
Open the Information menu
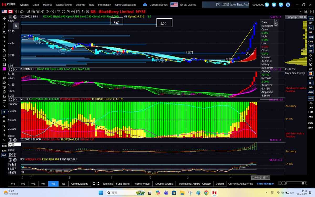[104, 5]
